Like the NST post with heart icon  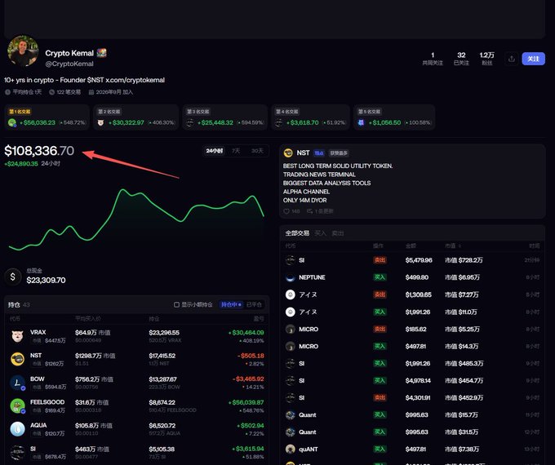(286, 211)
